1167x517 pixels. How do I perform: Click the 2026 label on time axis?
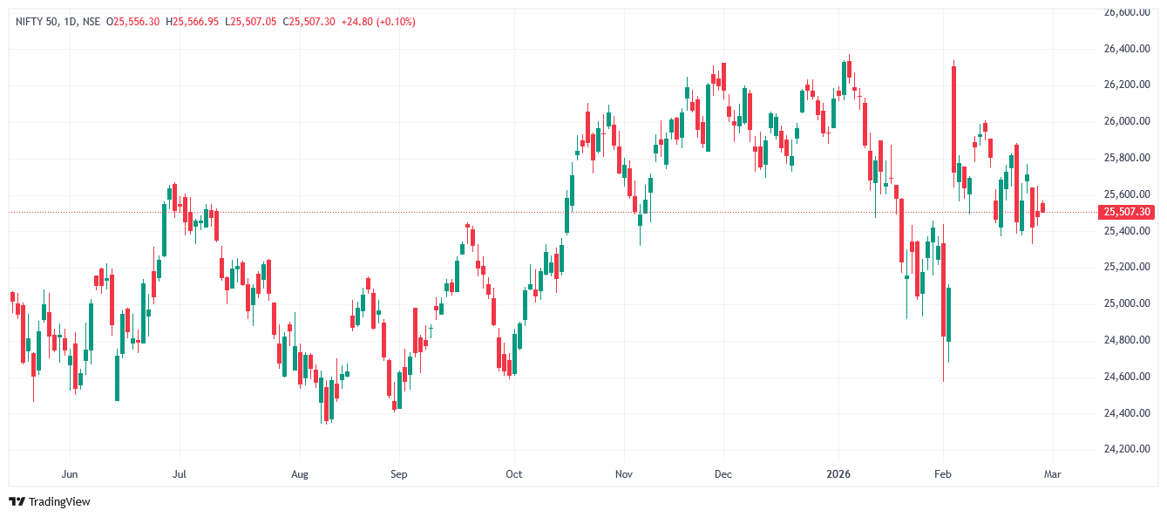838,475
